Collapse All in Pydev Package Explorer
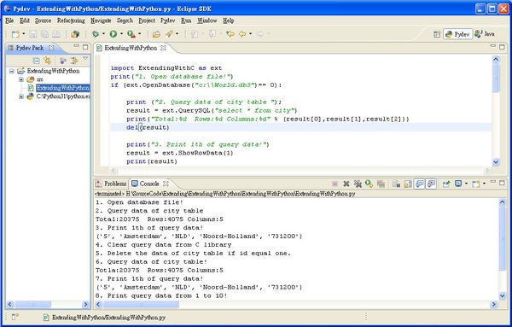 click(36, 61)
